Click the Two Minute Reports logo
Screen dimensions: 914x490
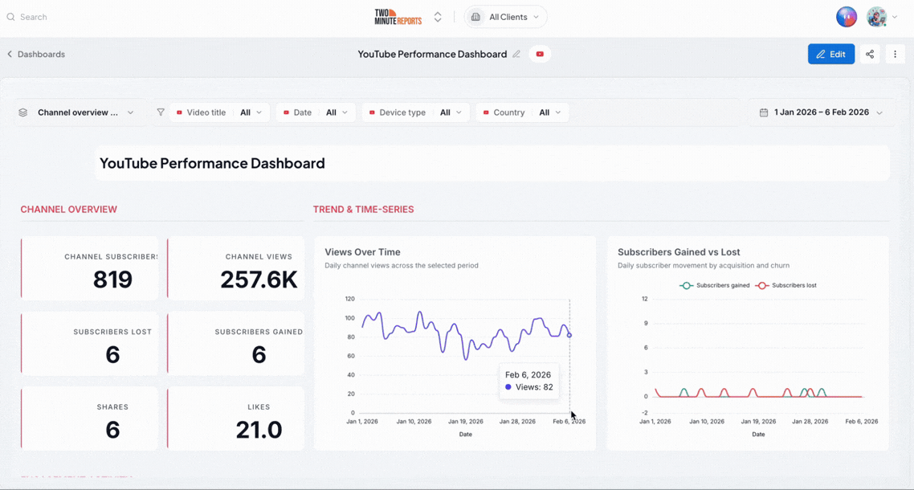click(x=398, y=17)
